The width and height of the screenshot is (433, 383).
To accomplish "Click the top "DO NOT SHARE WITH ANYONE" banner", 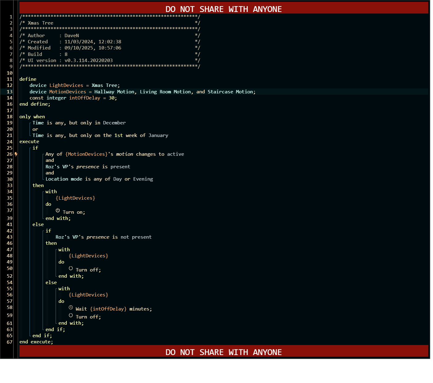I will 223,9.
